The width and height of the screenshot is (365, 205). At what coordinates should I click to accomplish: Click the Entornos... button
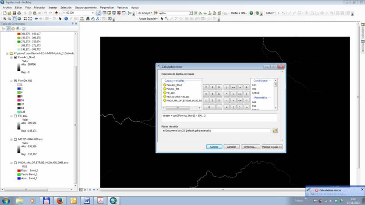[250, 147]
